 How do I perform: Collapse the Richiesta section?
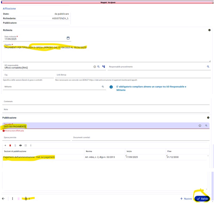coord(209,30)
